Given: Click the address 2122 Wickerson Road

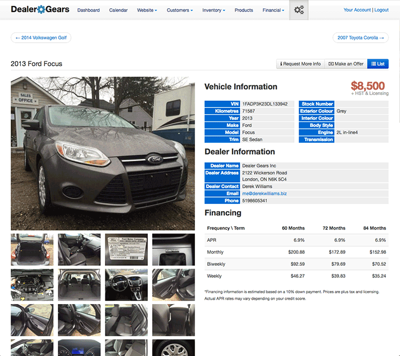Looking at the screenshot, I should click(x=265, y=173).
